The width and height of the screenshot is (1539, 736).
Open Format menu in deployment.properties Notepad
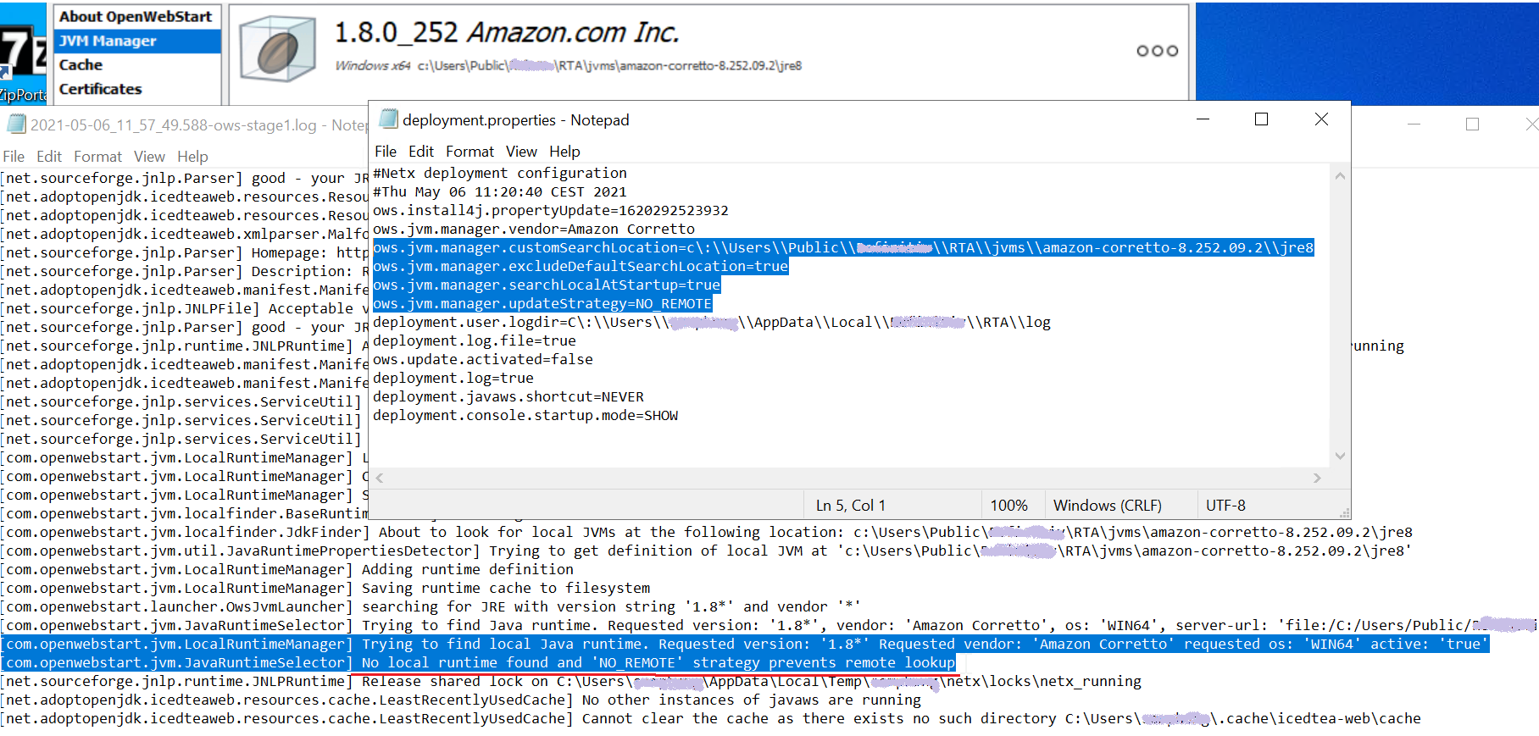[469, 152]
